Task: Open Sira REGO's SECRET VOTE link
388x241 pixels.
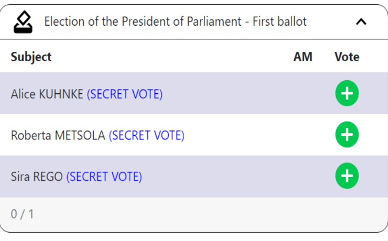Action: click(x=104, y=177)
